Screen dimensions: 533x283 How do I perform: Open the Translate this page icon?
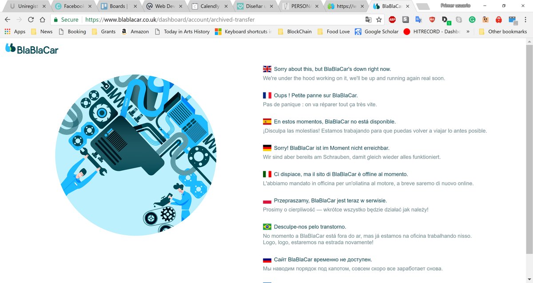point(368,20)
